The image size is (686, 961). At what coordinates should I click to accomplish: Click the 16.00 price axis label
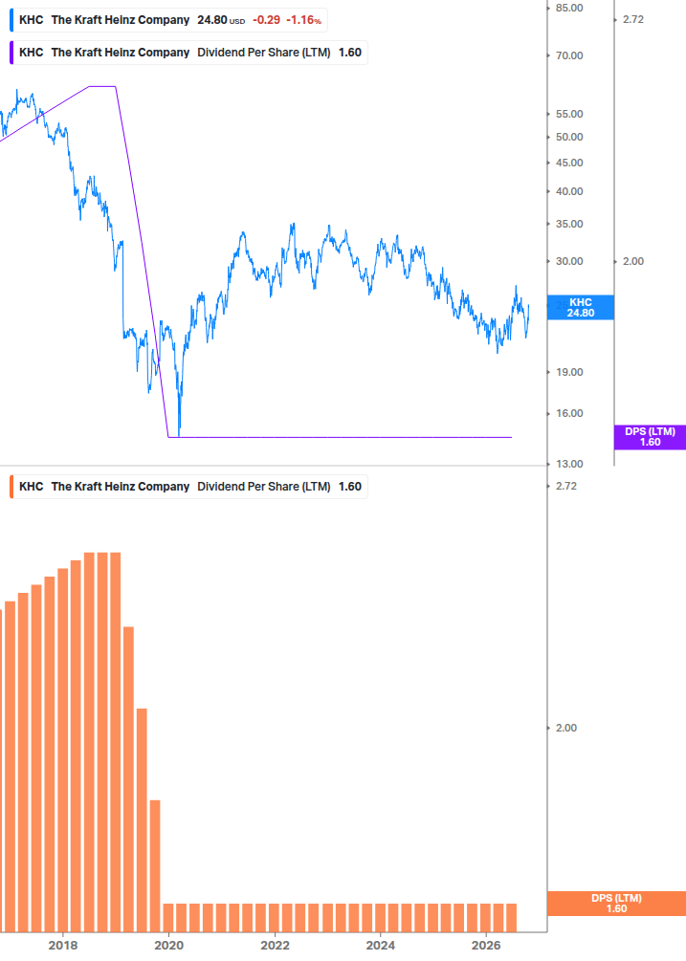569,414
